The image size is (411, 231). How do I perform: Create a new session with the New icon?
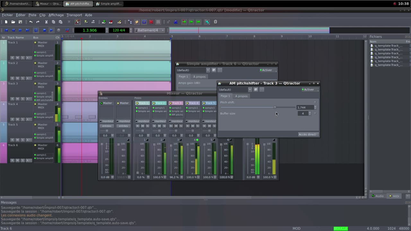click(6, 22)
